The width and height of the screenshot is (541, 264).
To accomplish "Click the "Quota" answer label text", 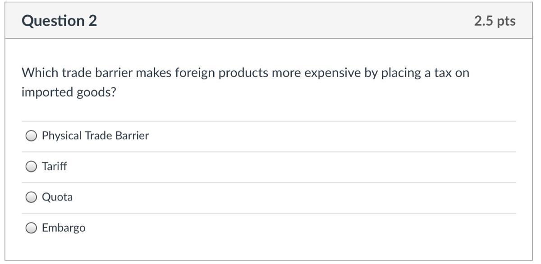I will click(x=57, y=197).
